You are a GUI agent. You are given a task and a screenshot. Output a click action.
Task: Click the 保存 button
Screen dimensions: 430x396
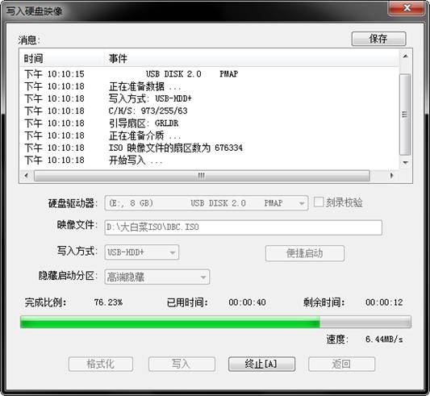tap(378, 39)
